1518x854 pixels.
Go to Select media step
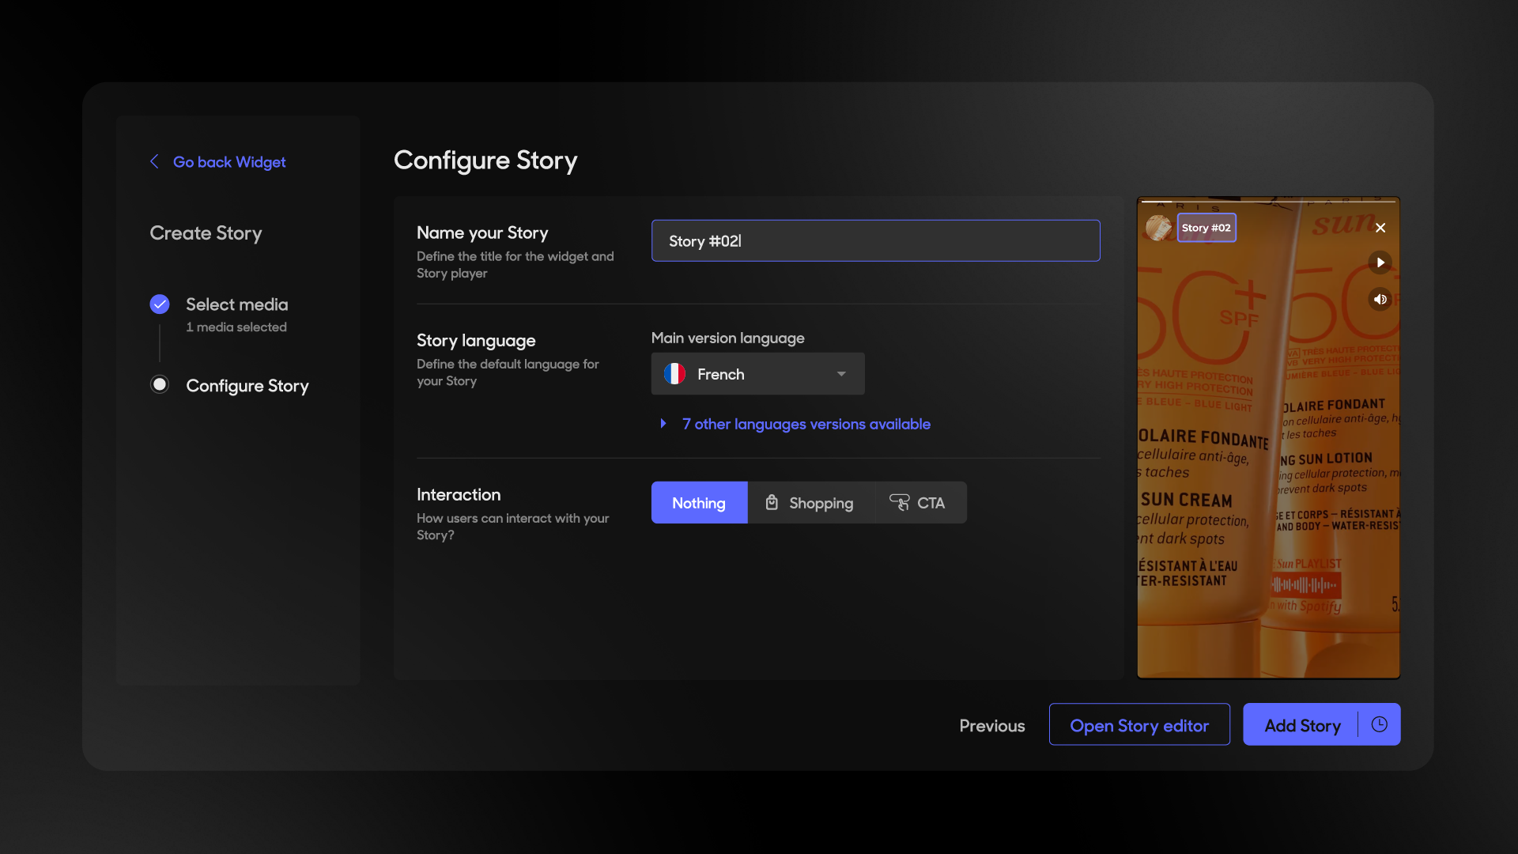point(236,304)
